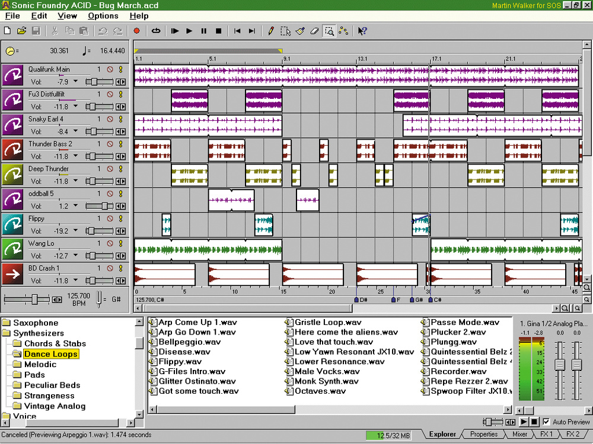
Task: Open the File menu
Action: coord(12,16)
